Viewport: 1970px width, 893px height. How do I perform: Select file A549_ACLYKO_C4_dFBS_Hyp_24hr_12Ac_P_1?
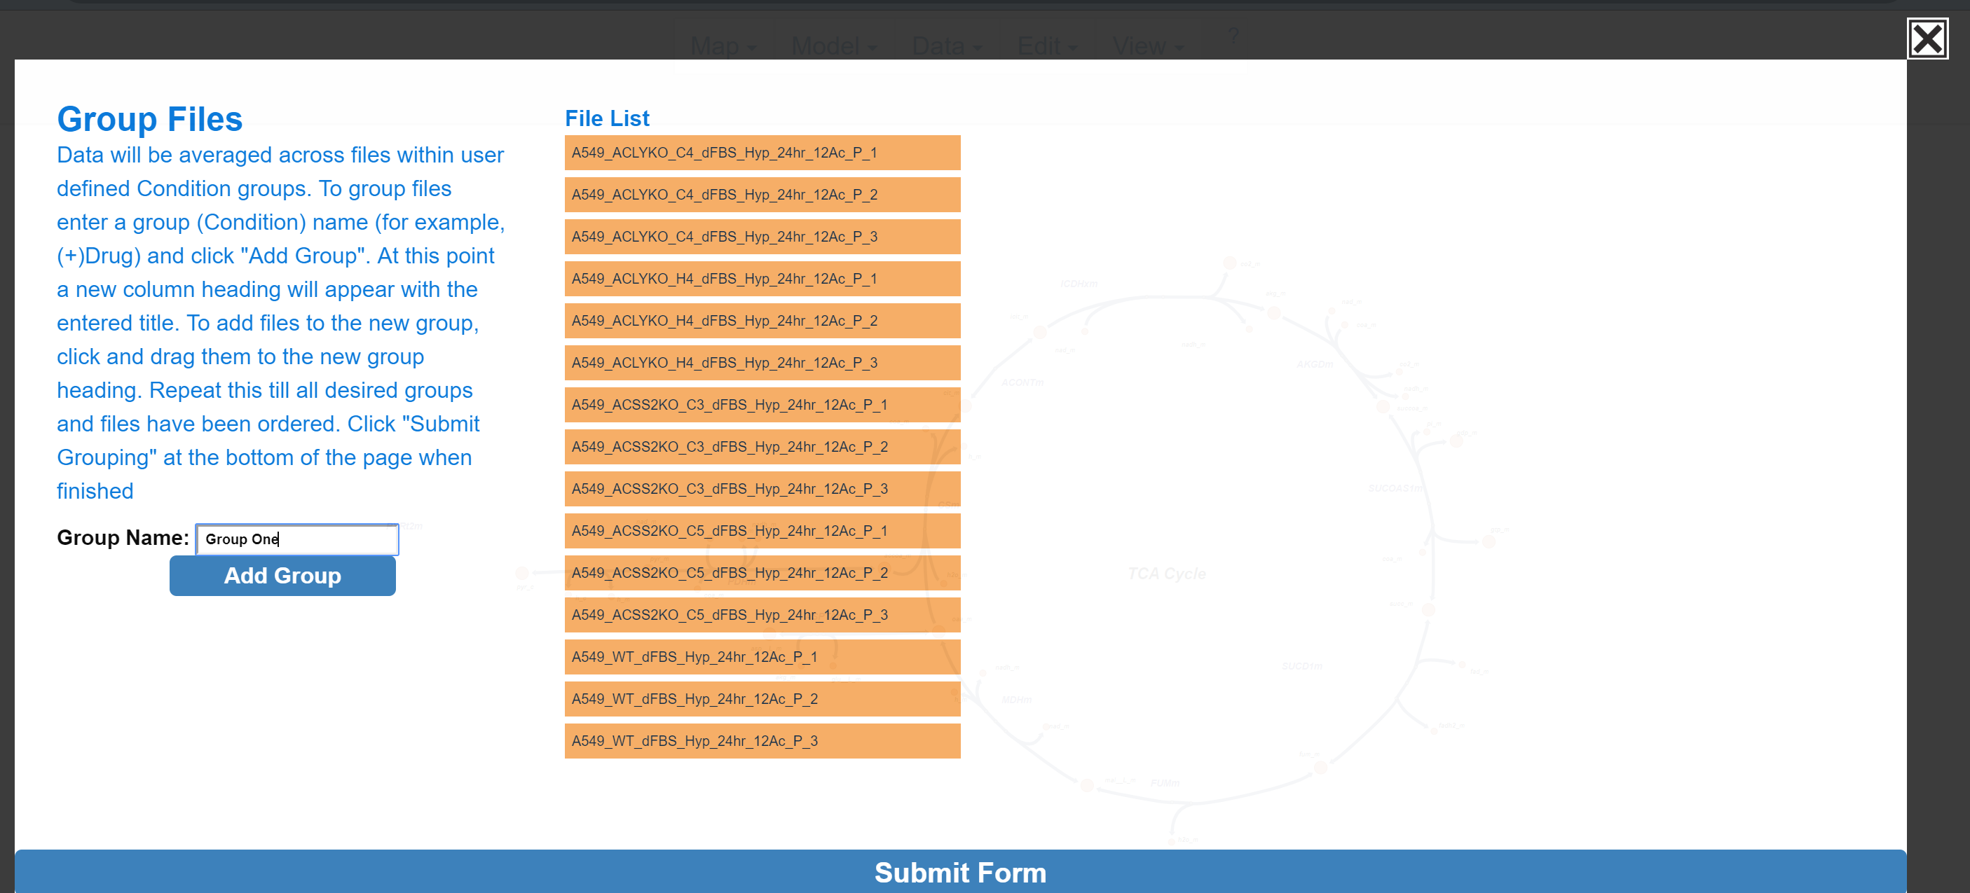[762, 153]
